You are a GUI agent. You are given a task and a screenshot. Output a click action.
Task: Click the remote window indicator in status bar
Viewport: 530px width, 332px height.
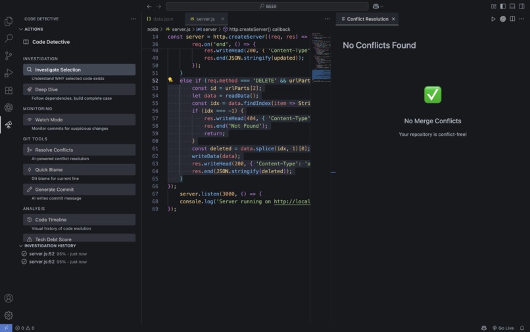(6, 328)
